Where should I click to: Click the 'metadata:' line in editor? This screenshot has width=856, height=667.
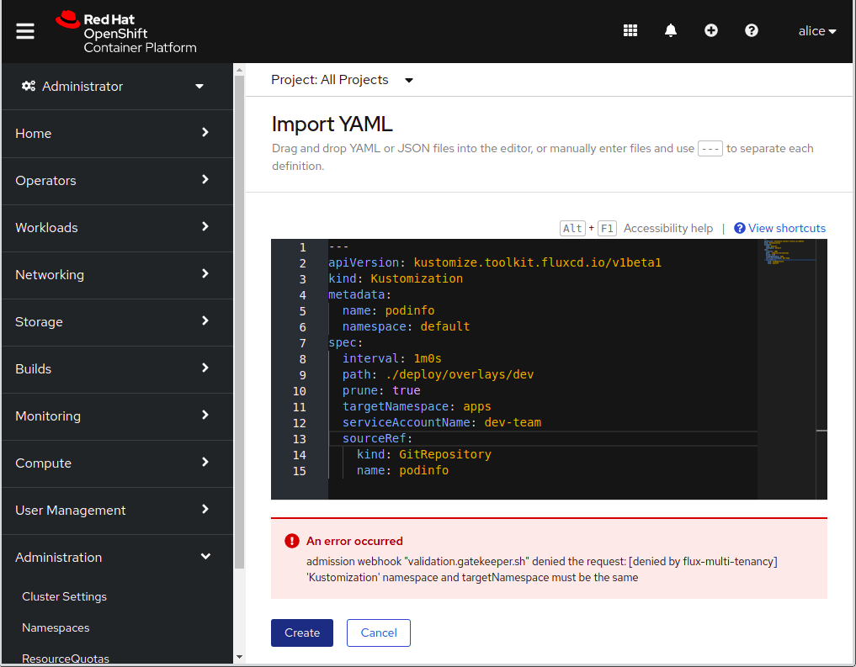tap(359, 295)
